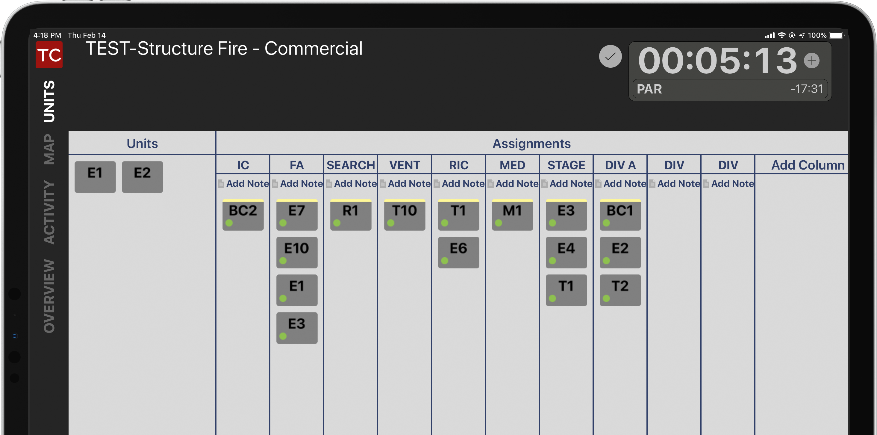
Task: Select the RIC column header
Action: coord(458,165)
